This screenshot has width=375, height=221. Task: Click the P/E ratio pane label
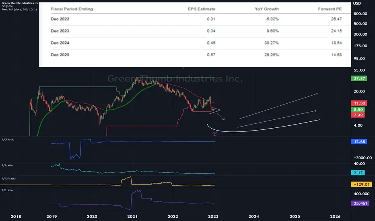pyautogui.click(x=7, y=190)
